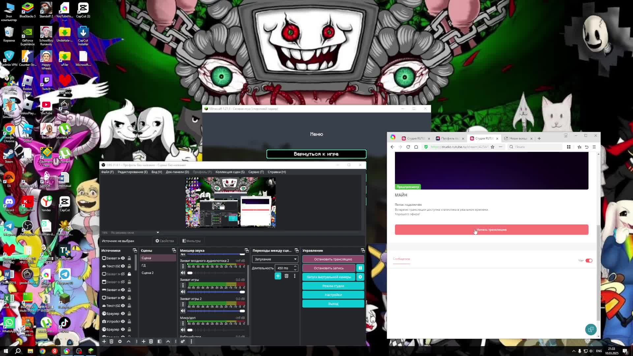This screenshot has height=356, width=633.
Task: Open new browser tab with plus
Action: [x=539, y=138]
